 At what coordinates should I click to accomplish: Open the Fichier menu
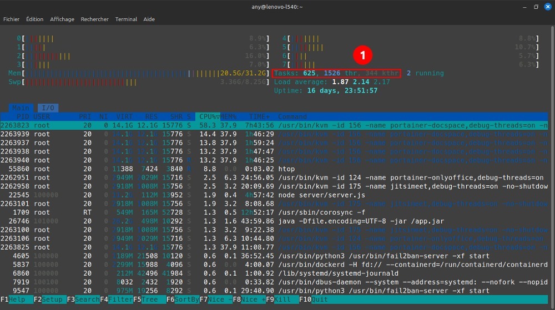(x=11, y=19)
